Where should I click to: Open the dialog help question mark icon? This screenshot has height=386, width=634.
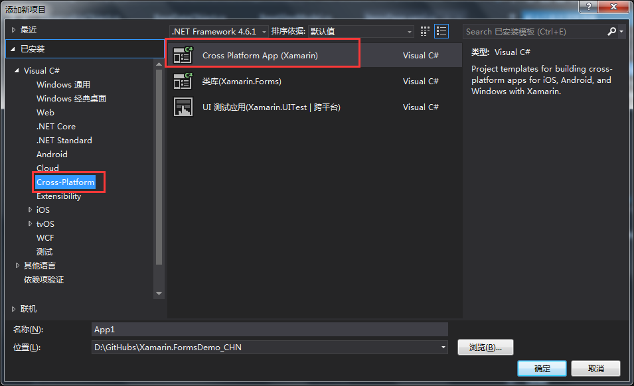(590, 7)
